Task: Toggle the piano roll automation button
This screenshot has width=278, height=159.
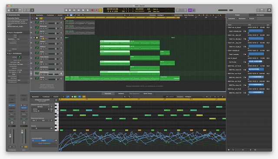Action: (x=68, y=97)
